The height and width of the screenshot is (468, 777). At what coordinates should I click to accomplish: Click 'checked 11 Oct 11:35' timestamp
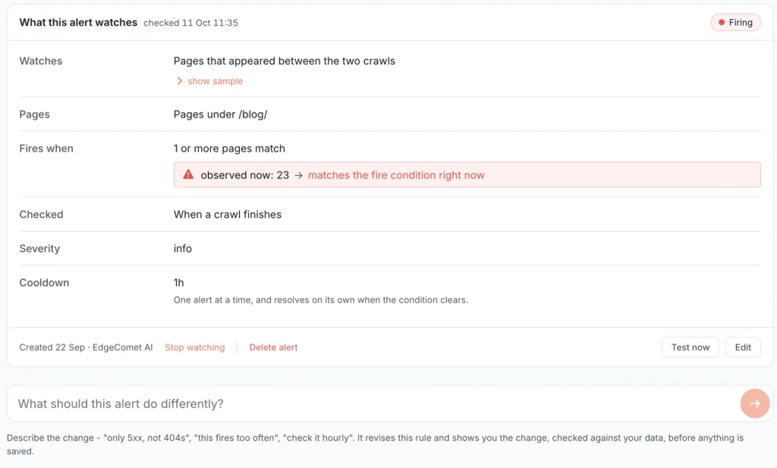[190, 23]
